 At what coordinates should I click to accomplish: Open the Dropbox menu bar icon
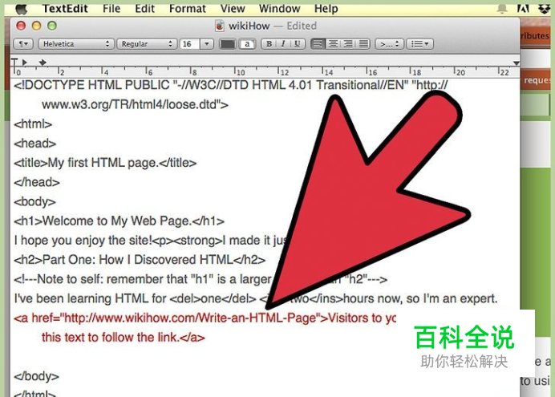(x=545, y=9)
